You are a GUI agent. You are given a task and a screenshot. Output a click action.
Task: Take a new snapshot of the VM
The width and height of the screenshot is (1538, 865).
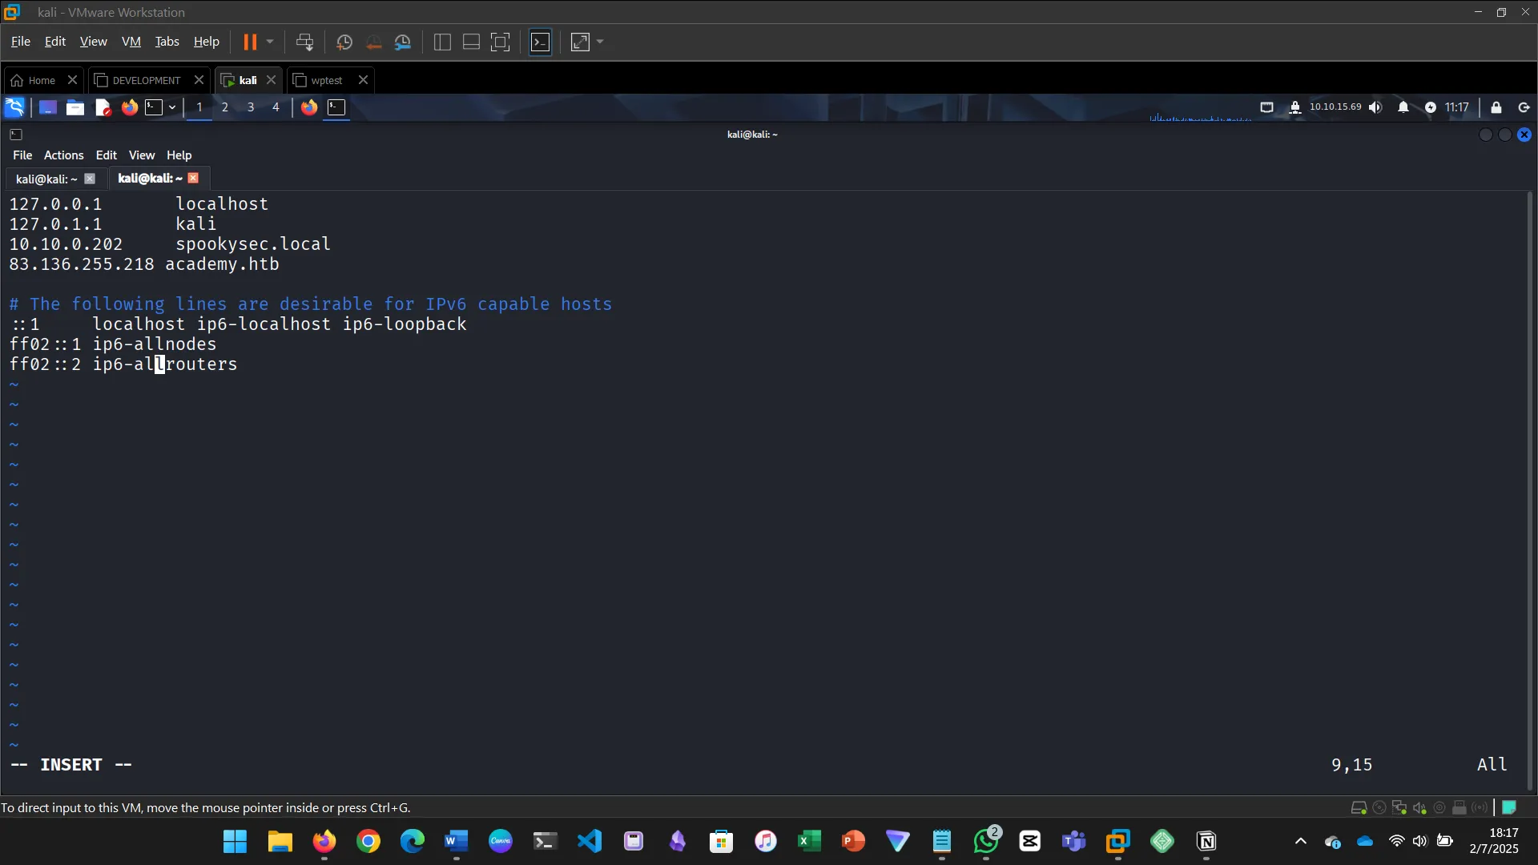pos(344,42)
